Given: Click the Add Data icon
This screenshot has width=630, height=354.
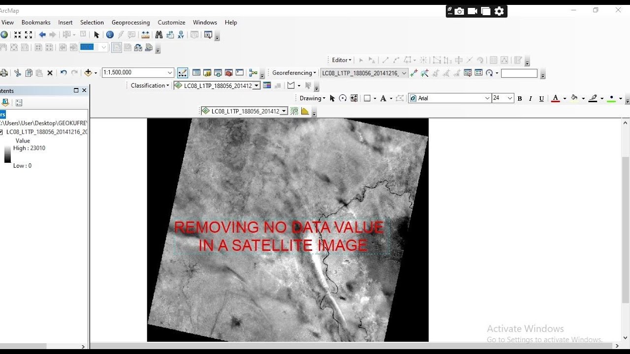Looking at the screenshot, I should pyautogui.click(x=88, y=73).
